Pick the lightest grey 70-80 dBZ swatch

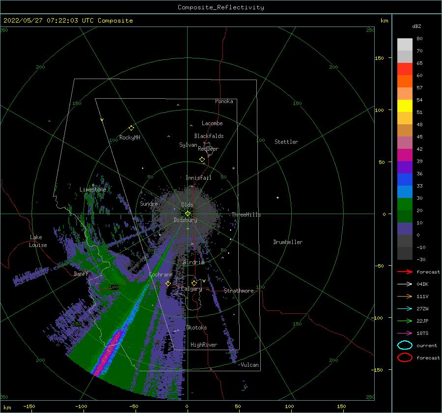405,45
